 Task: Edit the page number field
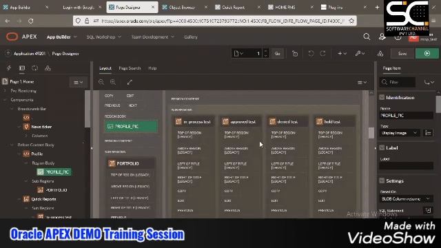(254, 54)
